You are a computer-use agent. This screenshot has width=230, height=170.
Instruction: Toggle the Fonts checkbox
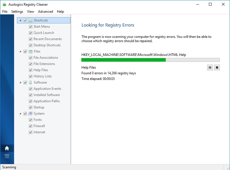click(x=30, y=120)
